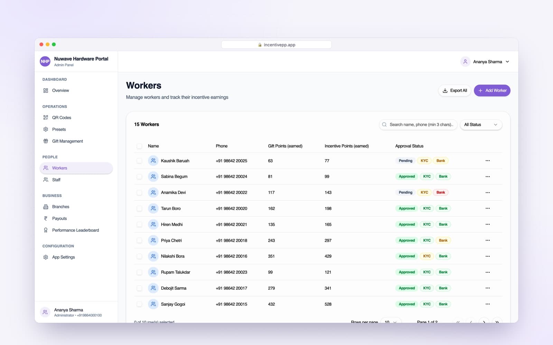The height and width of the screenshot is (345, 553).
Task: Open Gift Management section
Action: [76, 141]
